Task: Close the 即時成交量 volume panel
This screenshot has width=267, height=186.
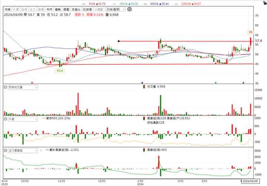Action: click(x=6, y=87)
